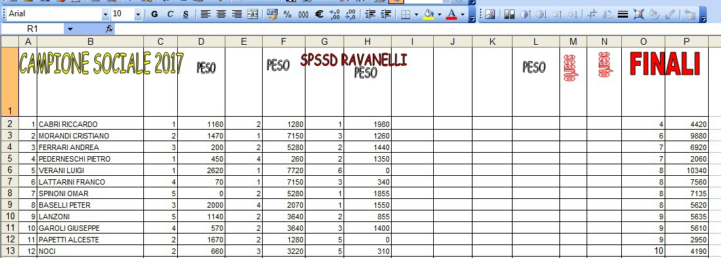The width and height of the screenshot is (721, 258).
Task: Open picture color mode icon
Action: (509, 14)
